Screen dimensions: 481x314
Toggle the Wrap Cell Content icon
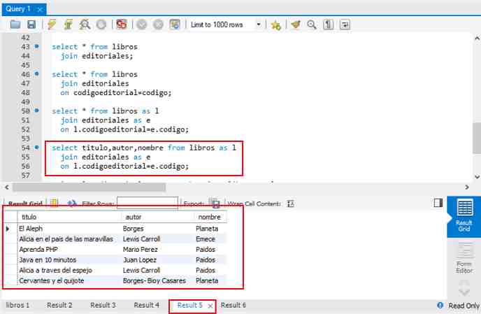[x=290, y=204]
